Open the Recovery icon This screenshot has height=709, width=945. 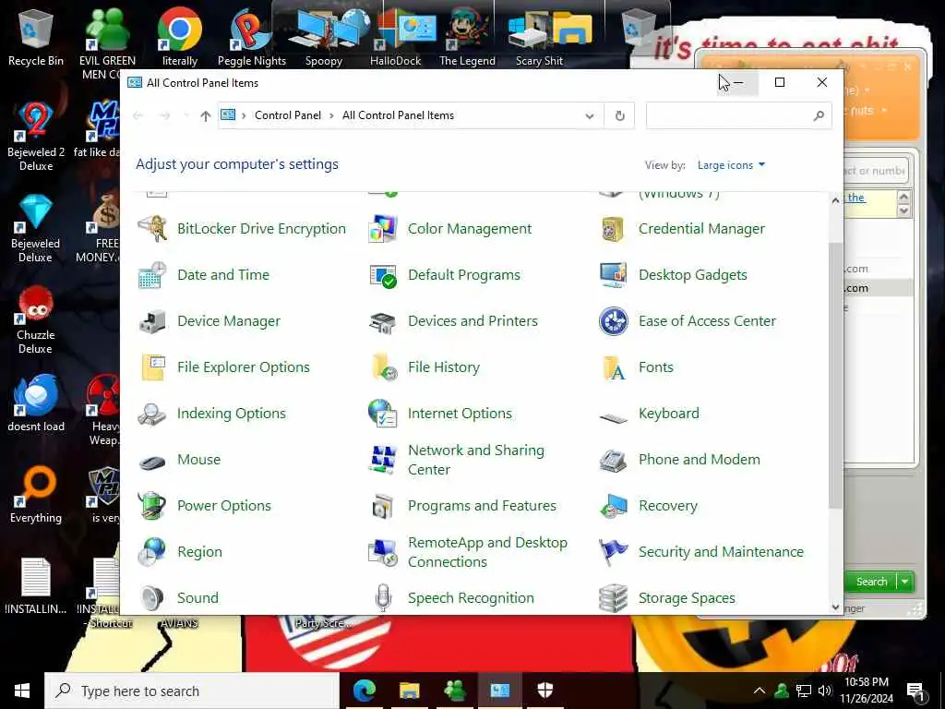click(x=613, y=506)
